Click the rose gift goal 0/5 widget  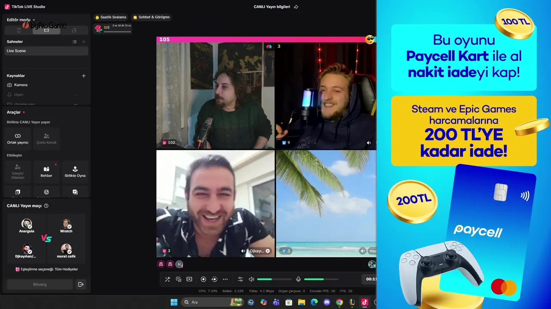point(113,28)
